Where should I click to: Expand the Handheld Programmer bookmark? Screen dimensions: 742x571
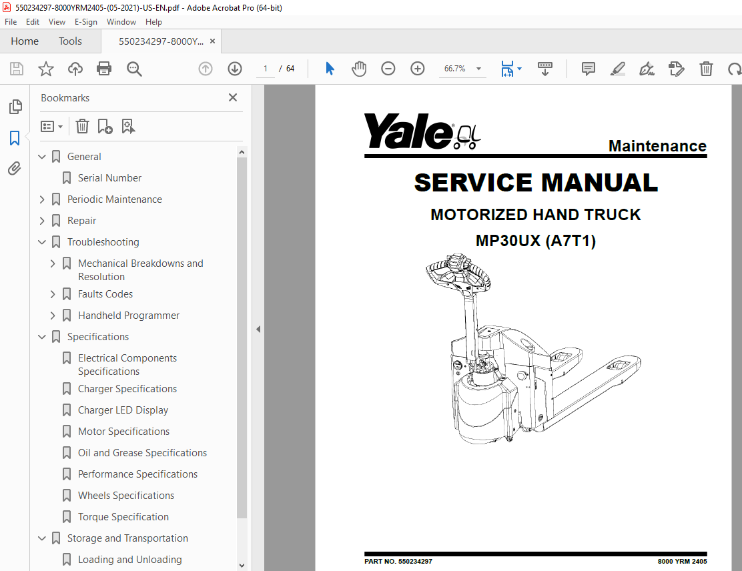[x=53, y=316]
